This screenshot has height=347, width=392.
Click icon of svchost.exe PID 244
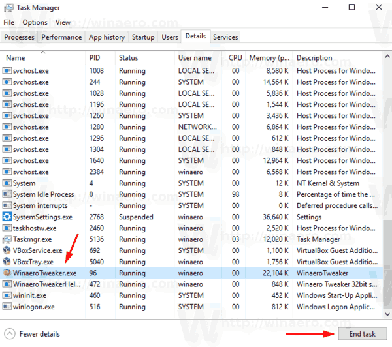pyautogui.click(x=7, y=82)
